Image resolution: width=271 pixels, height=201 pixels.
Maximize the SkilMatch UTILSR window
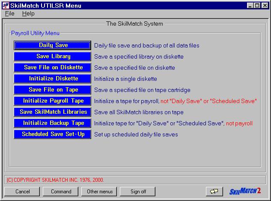pos(257,6)
